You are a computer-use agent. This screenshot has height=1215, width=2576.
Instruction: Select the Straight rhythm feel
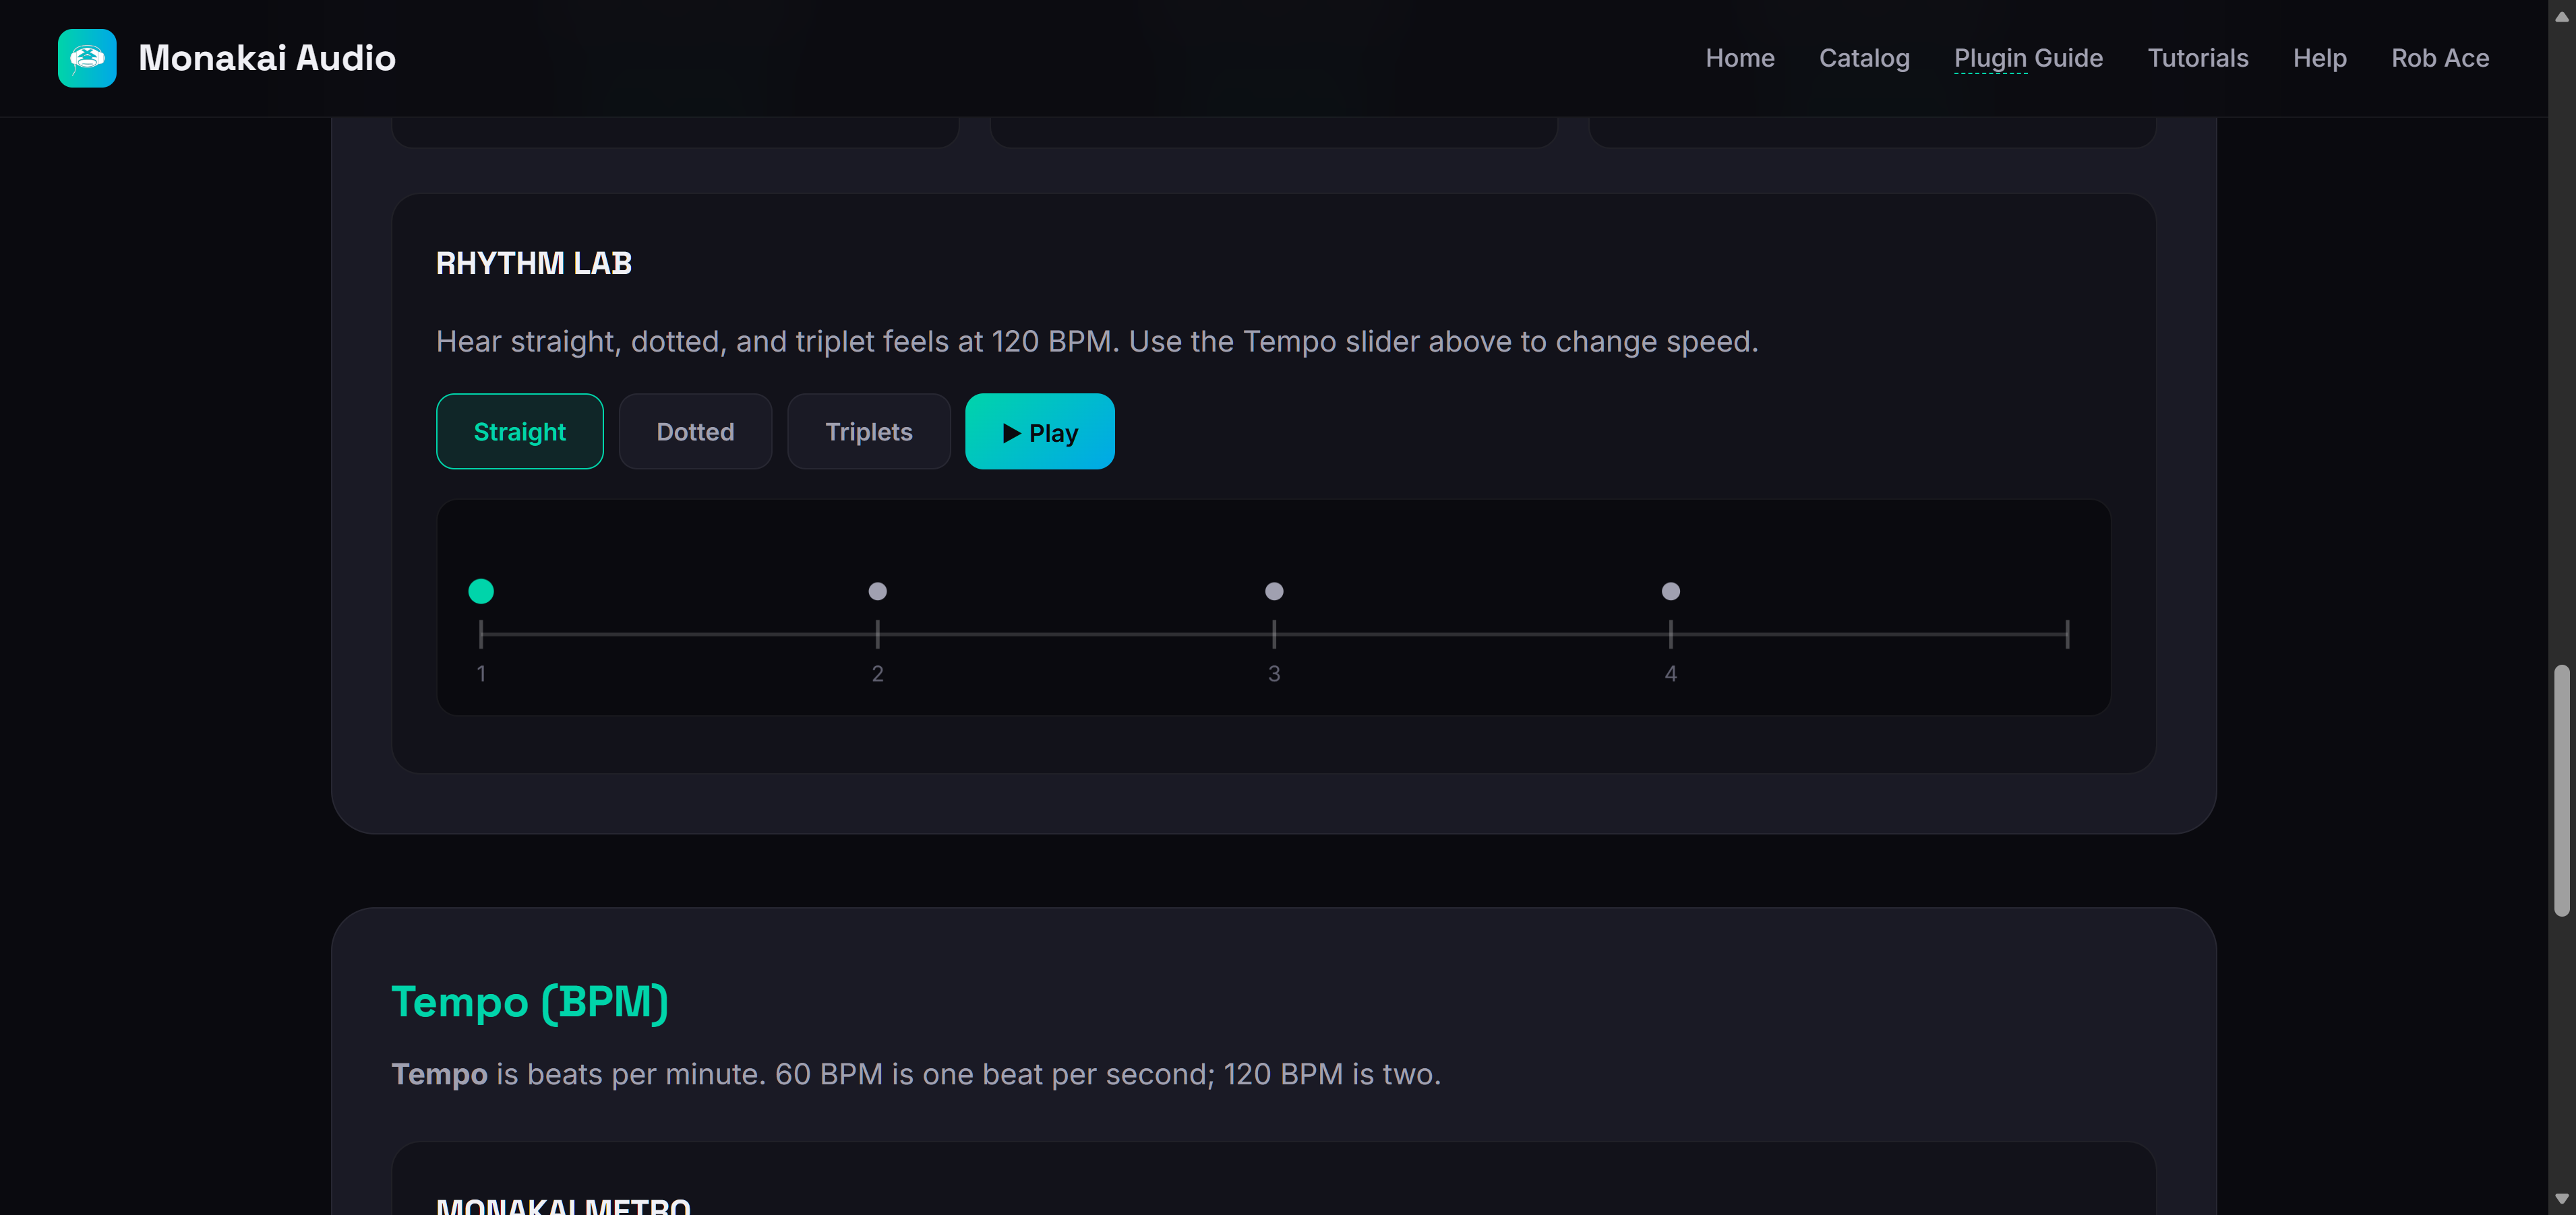[x=519, y=432]
